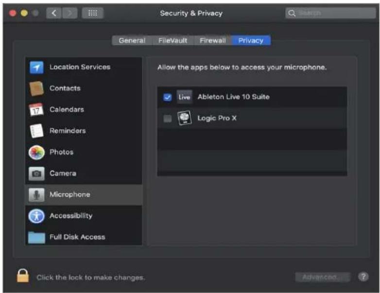Show all preferences via the grid icon
This screenshot has height=293, width=380.
coord(93,13)
